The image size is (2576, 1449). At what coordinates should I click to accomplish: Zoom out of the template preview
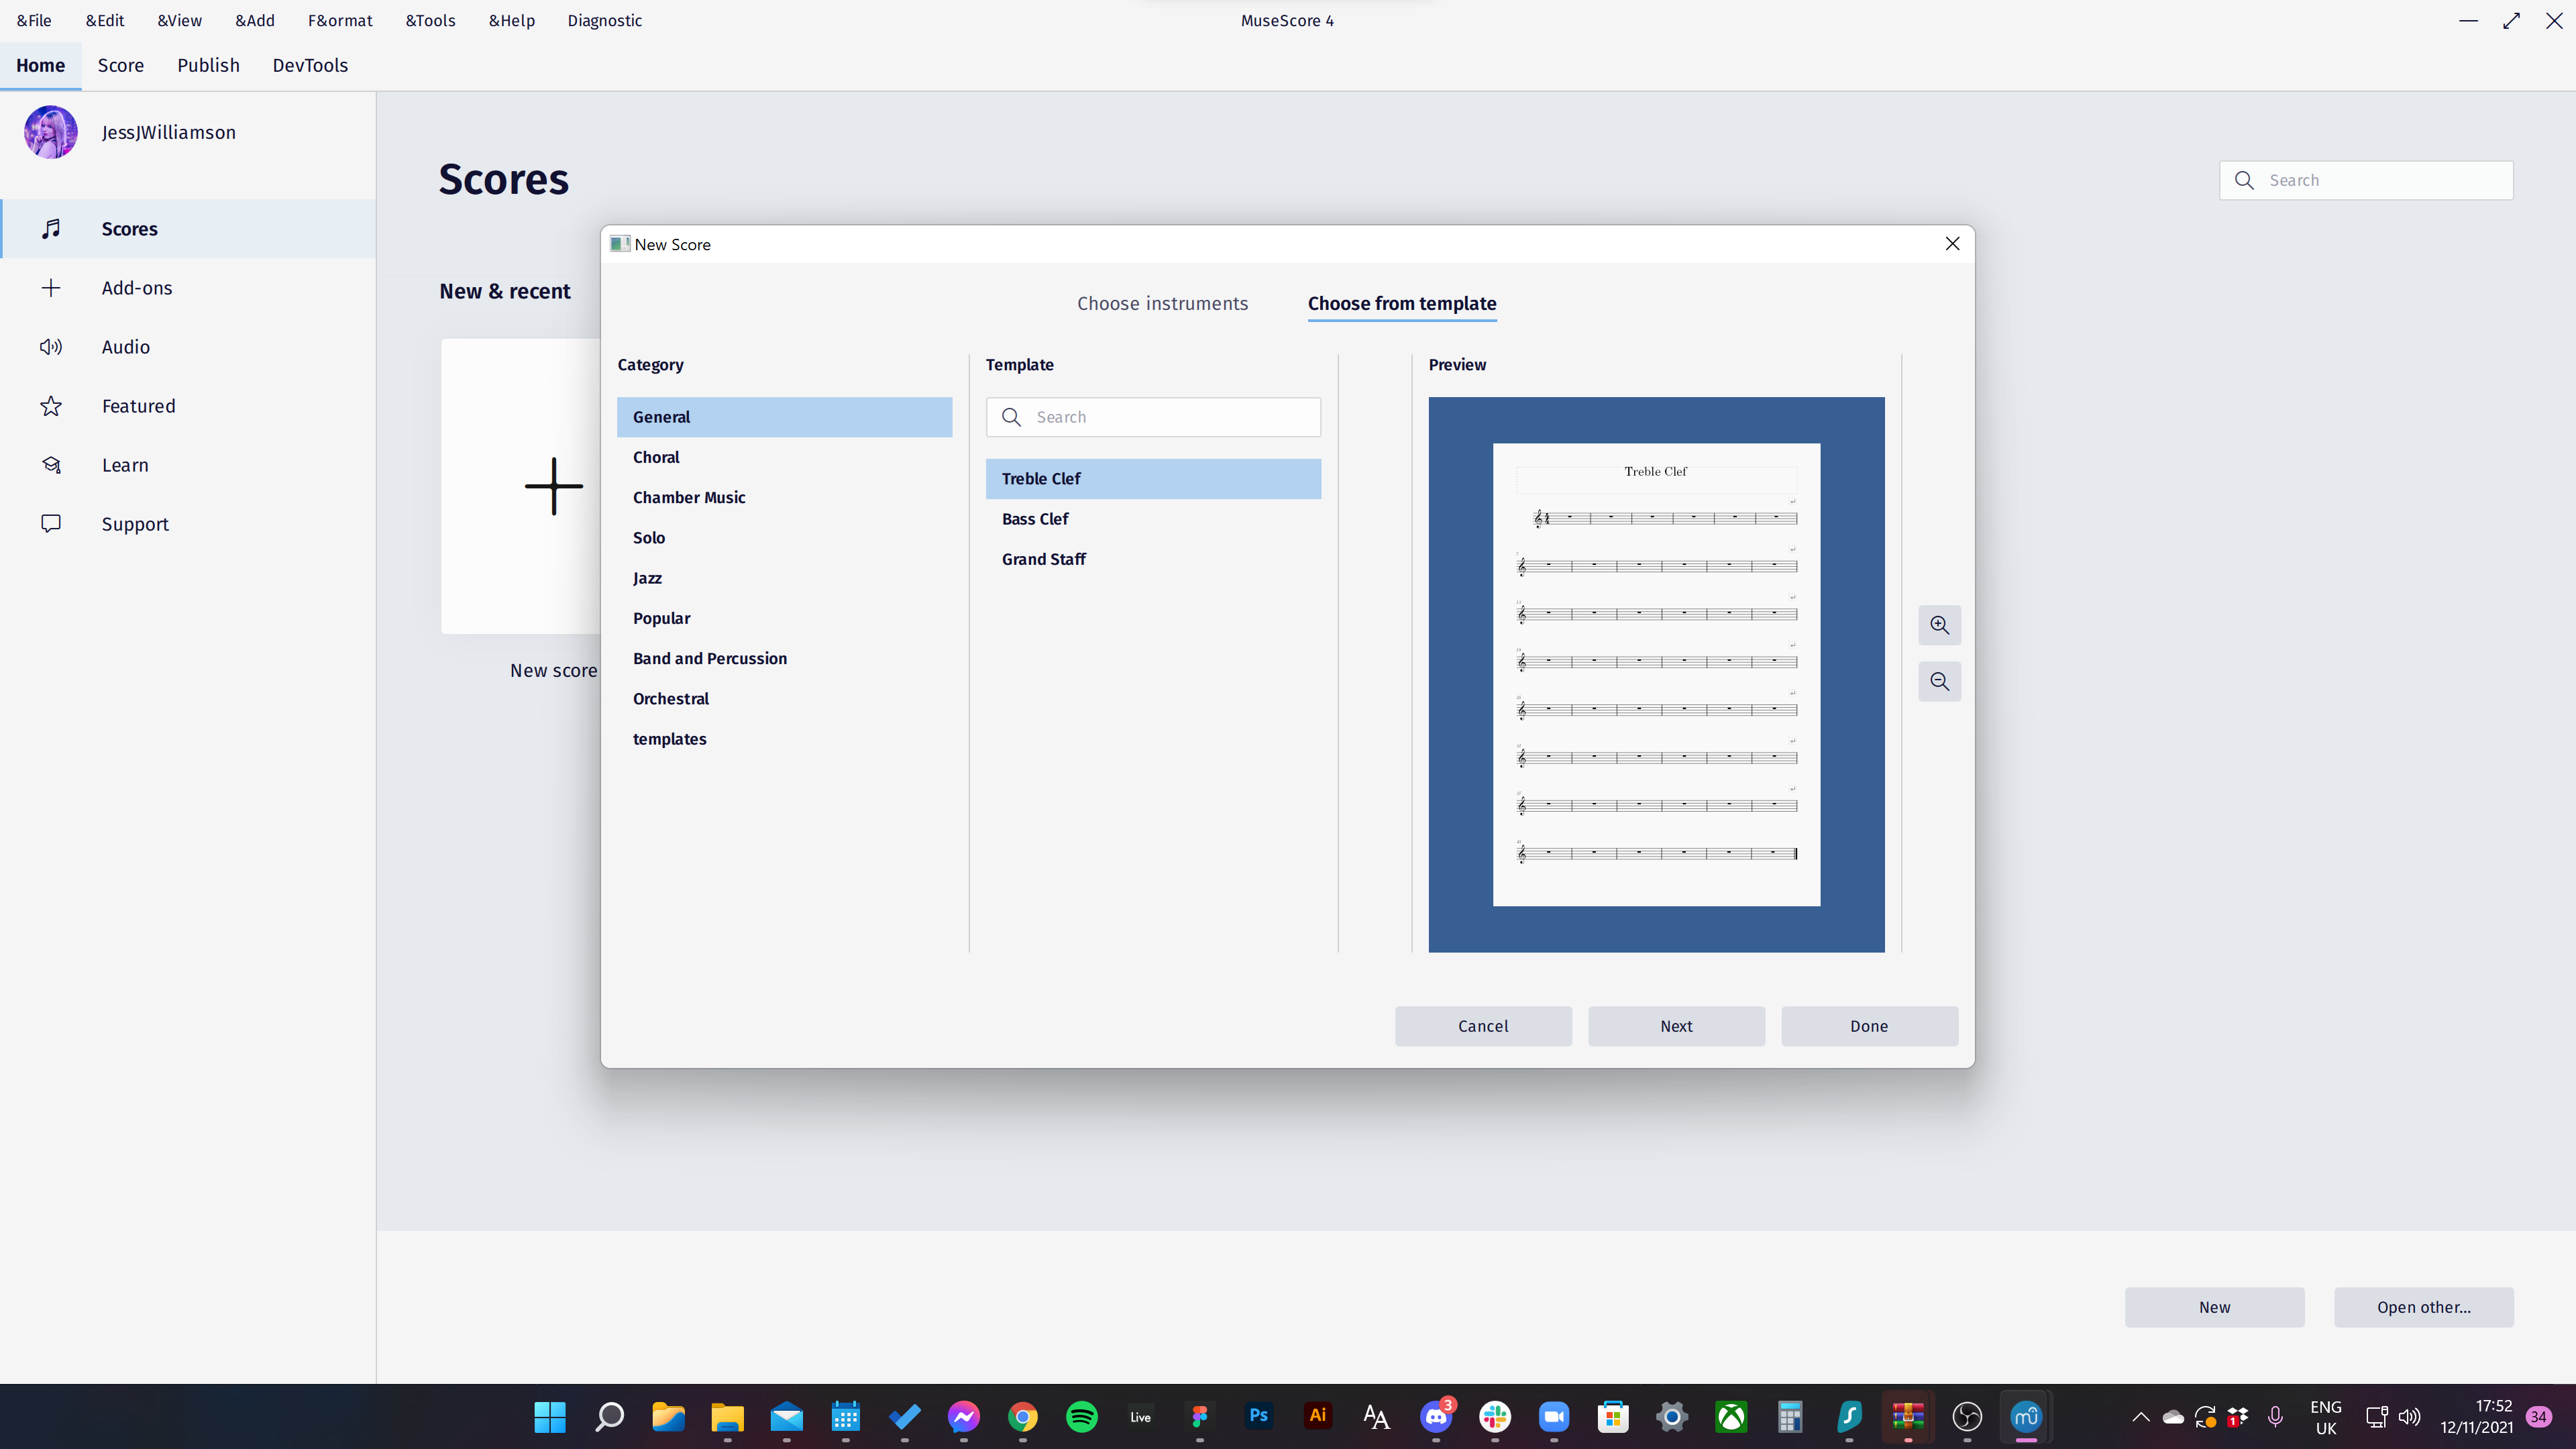(1939, 681)
